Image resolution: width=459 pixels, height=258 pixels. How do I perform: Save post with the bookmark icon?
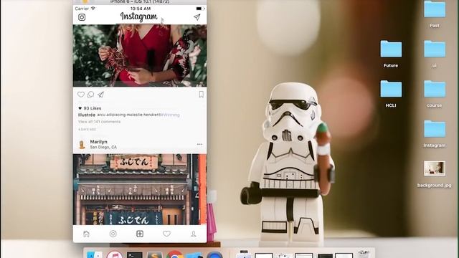coord(201,95)
